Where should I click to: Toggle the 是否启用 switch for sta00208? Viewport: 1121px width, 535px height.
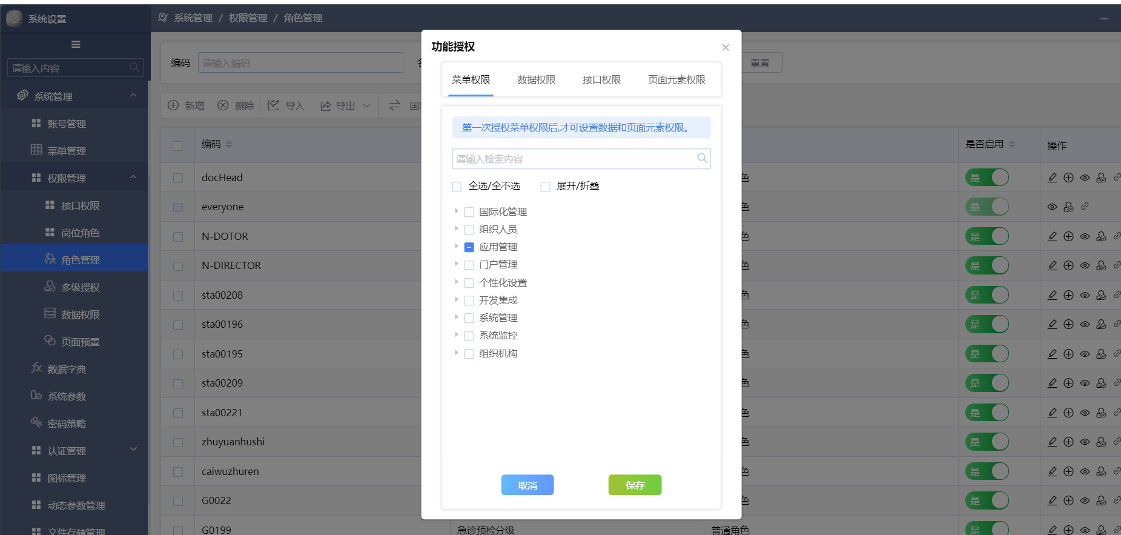click(987, 295)
